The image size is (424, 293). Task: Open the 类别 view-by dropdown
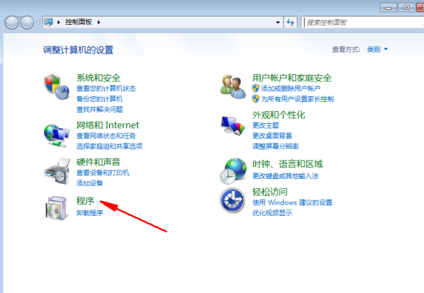[x=377, y=50]
